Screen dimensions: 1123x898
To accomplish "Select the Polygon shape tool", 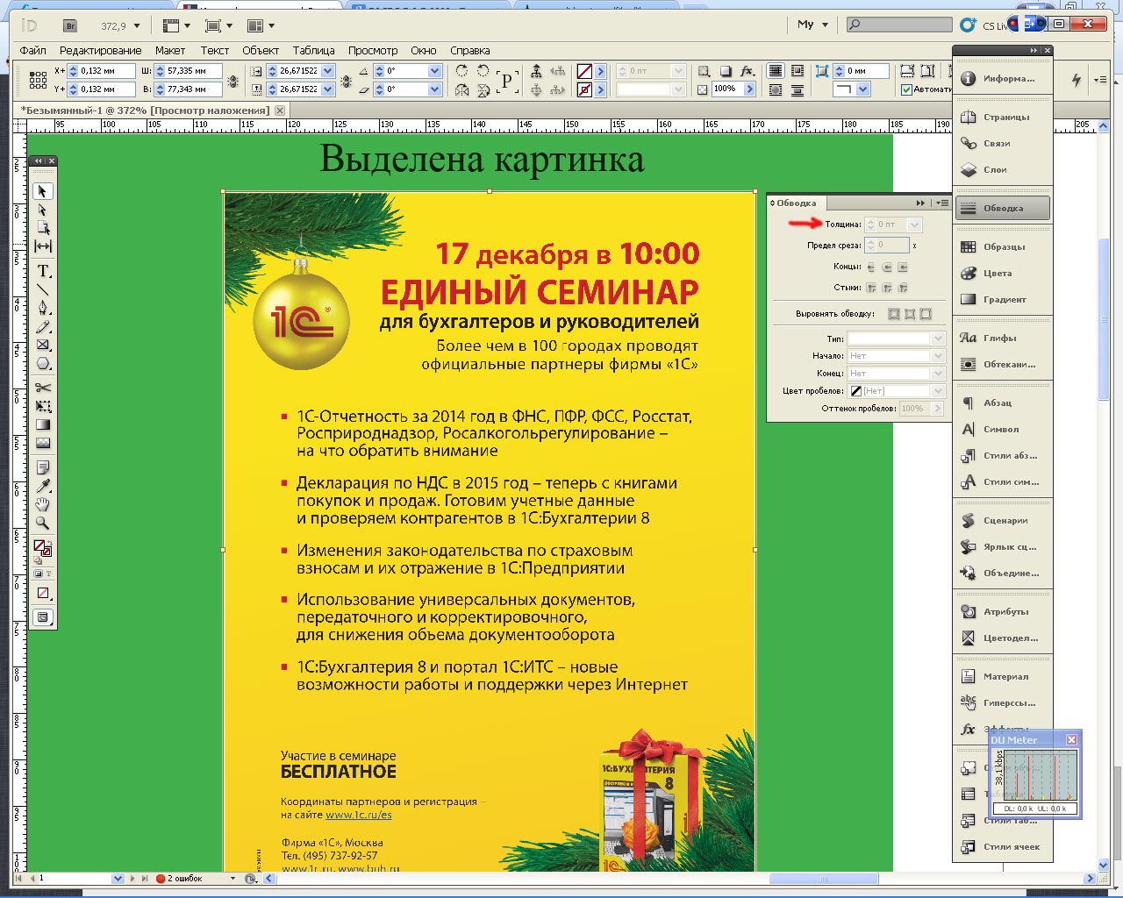I will pos(42,363).
